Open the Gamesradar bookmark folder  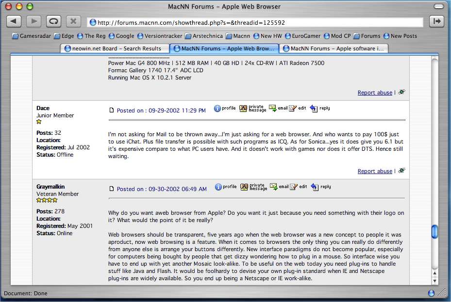pyautogui.click(x=32, y=36)
